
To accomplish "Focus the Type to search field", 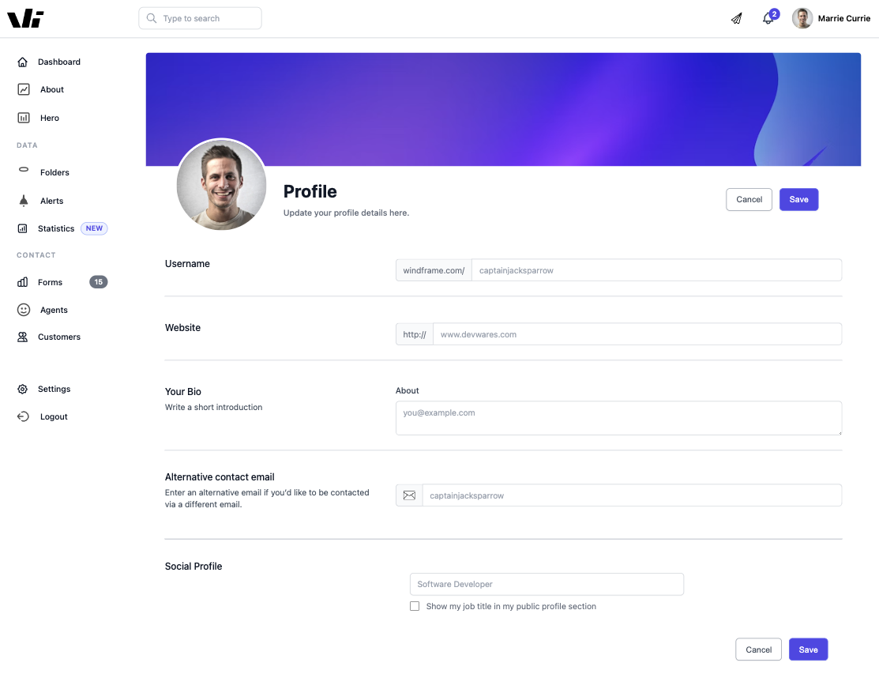I will tap(200, 18).
